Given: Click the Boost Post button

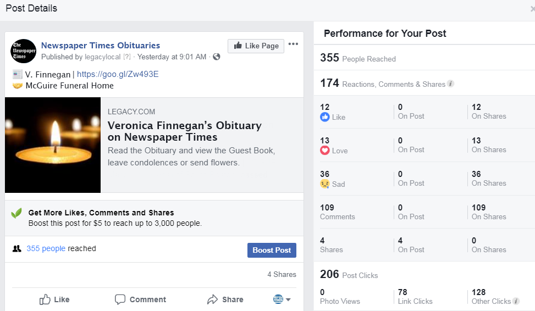Looking at the screenshot, I should (x=272, y=250).
